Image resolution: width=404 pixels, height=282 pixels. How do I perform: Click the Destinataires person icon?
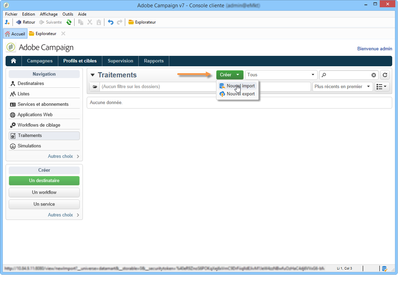point(12,84)
